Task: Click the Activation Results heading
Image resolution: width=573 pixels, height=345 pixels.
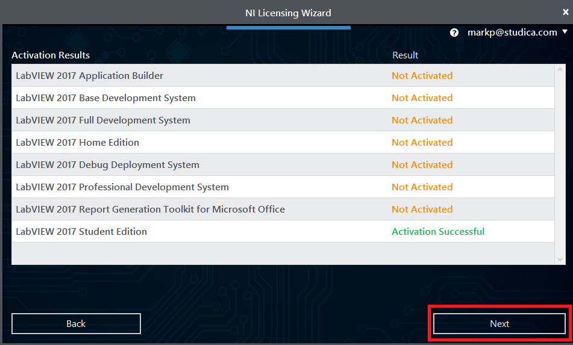Action: [51, 55]
